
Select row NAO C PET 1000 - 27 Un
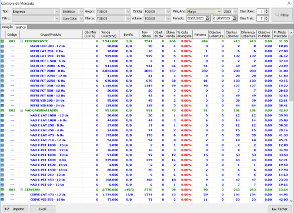tap(145, 150)
